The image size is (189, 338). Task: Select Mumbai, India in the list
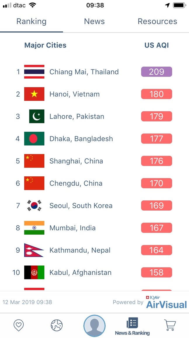94,228
